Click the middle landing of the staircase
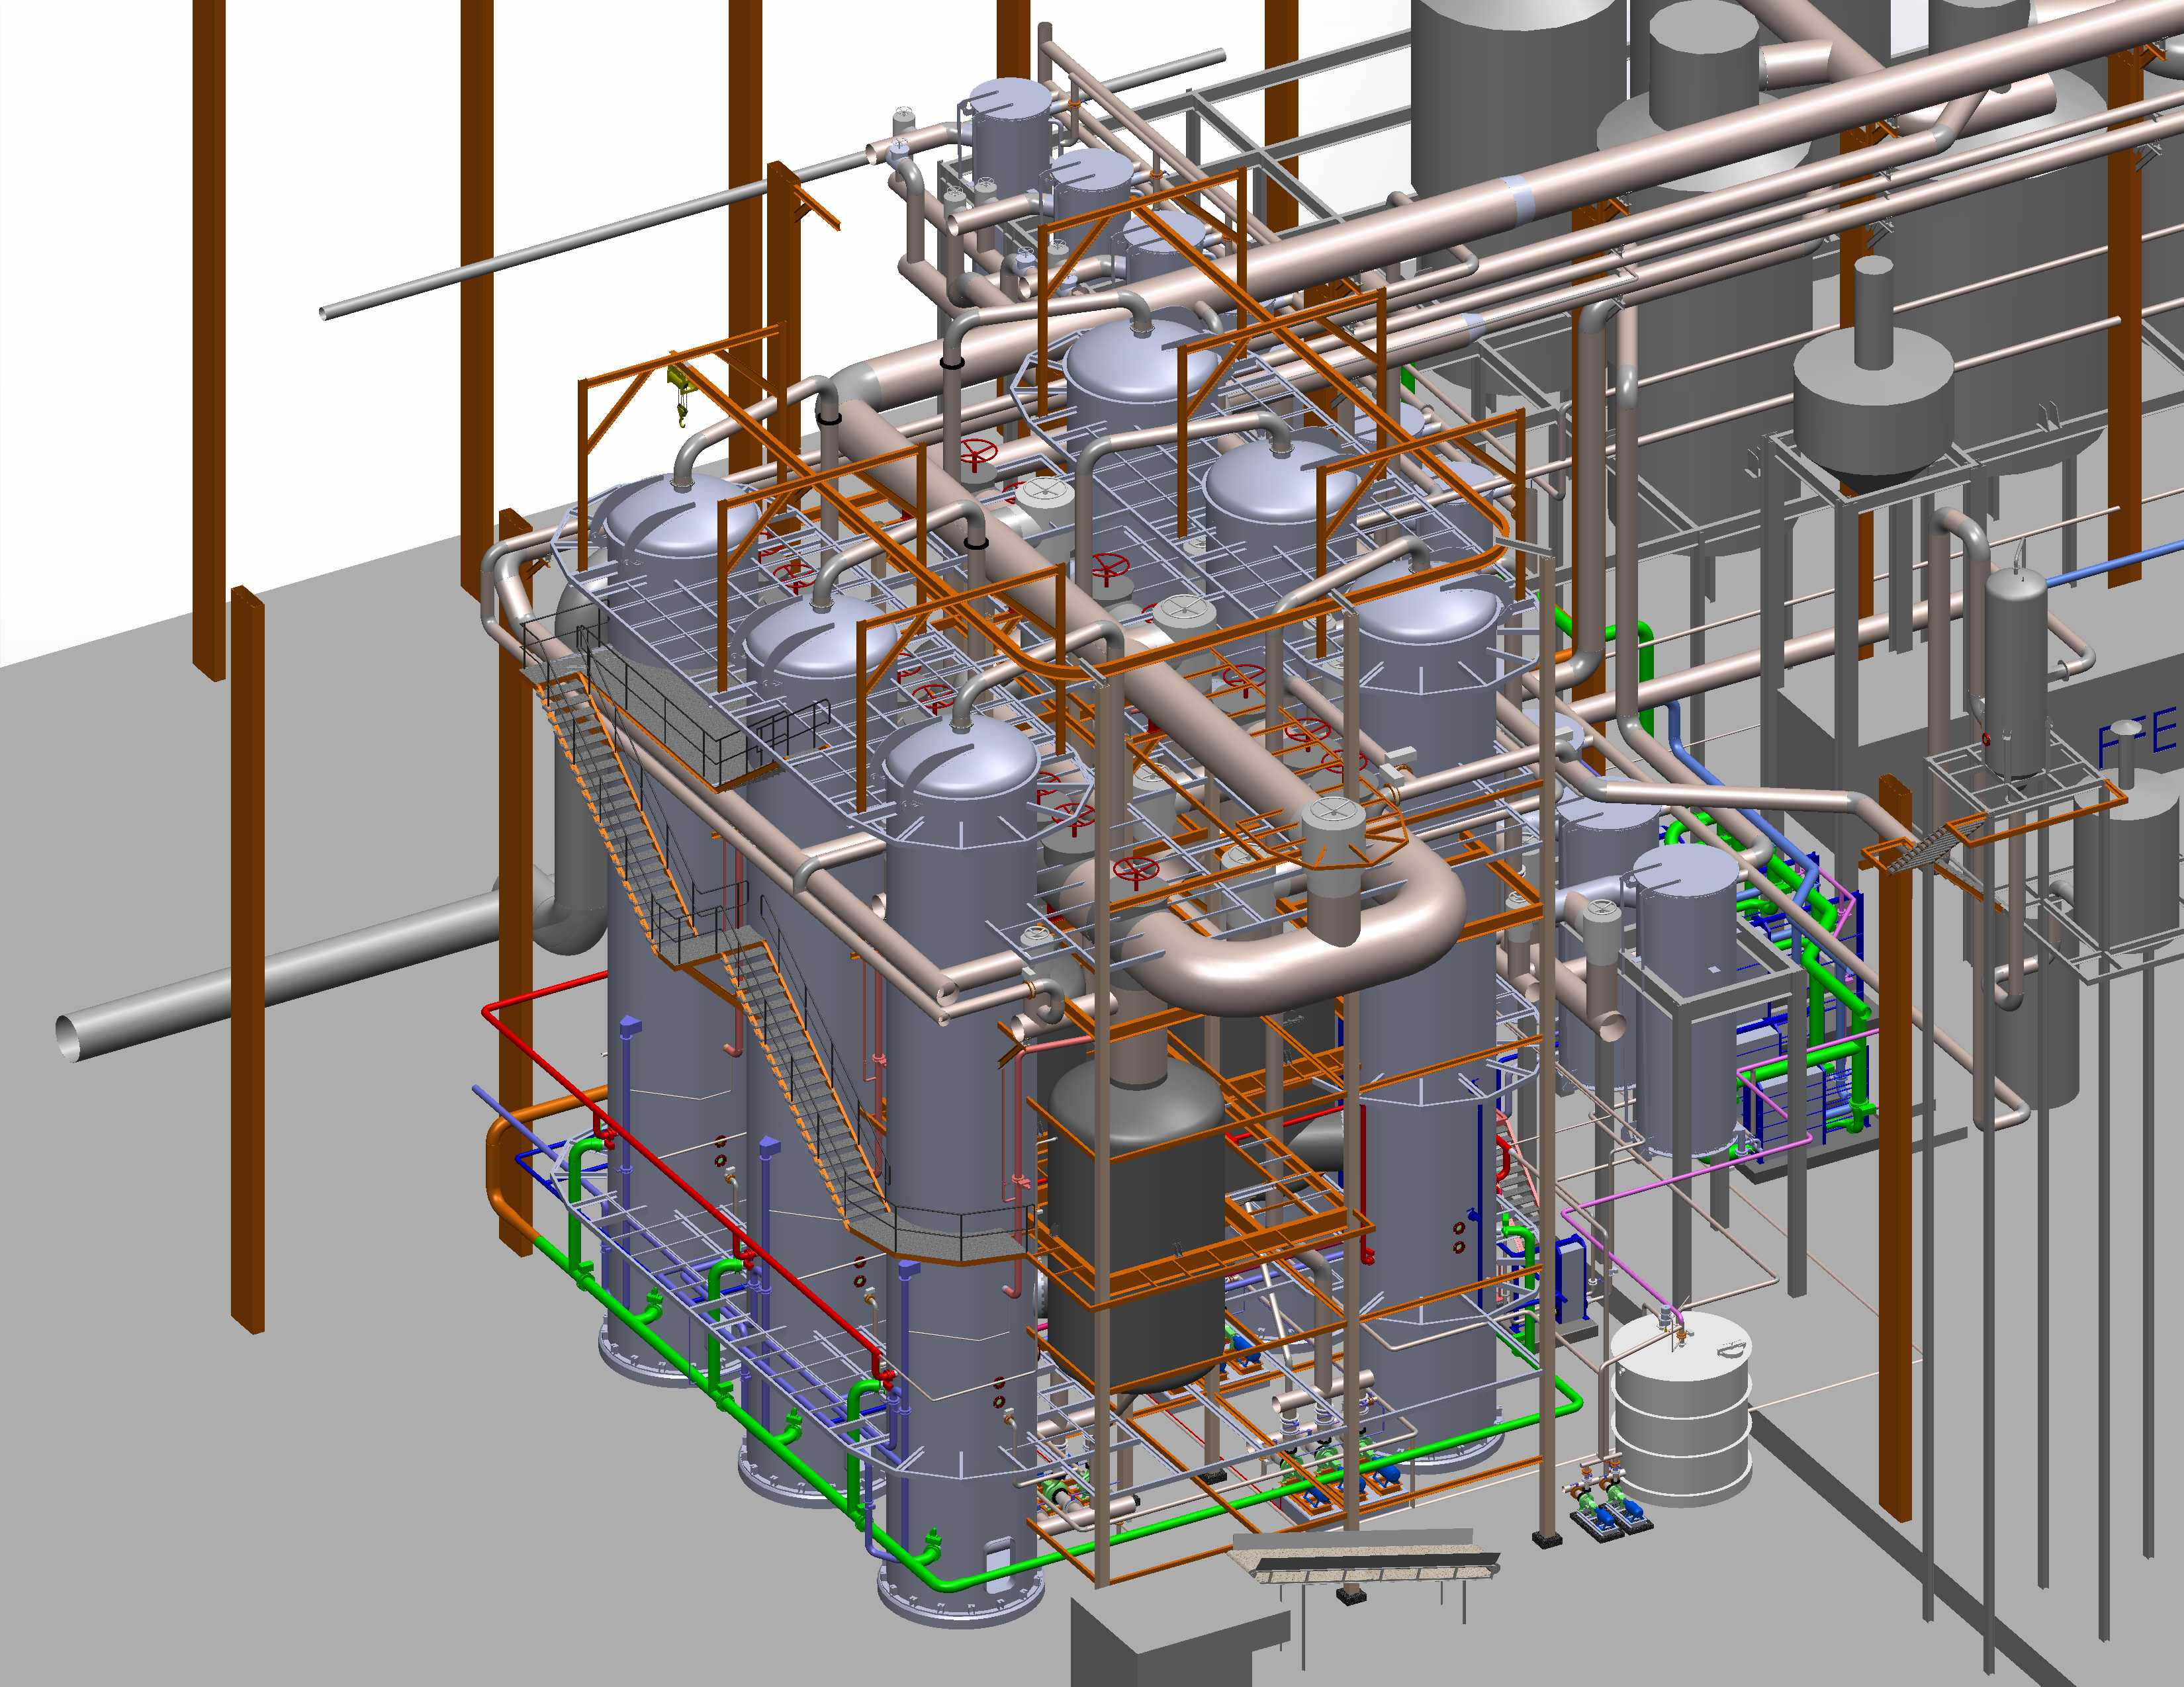The width and height of the screenshot is (2184, 1687). (x=706, y=945)
